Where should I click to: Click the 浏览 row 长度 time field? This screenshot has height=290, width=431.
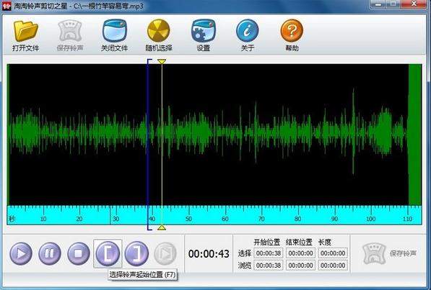coord(333,266)
